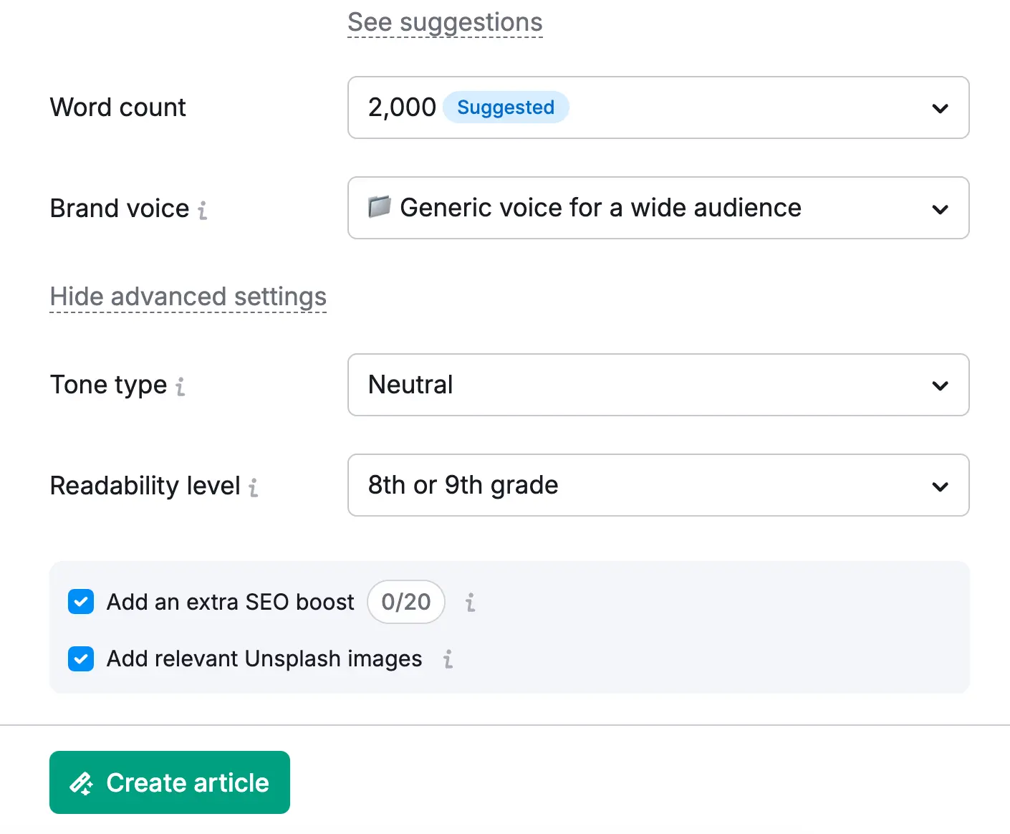The height and width of the screenshot is (834, 1010).
Task: Click the Suggested badge in Word count
Action: pyautogui.click(x=506, y=107)
